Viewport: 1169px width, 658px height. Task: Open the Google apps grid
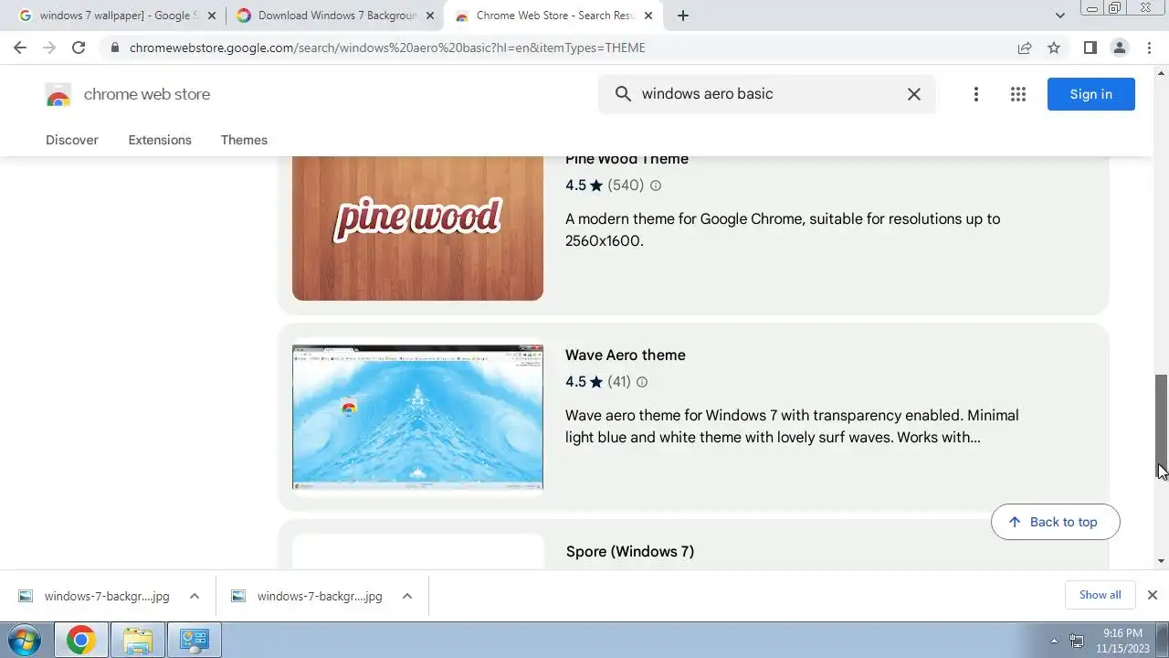pos(1018,94)
